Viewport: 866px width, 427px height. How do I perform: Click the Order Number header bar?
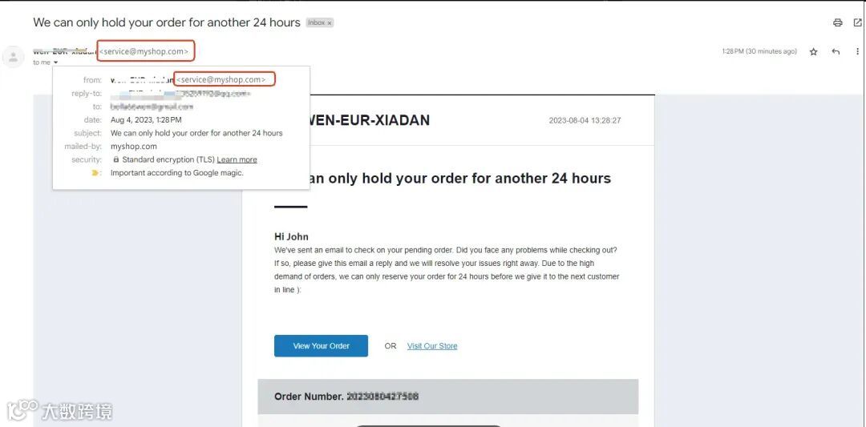point(448,397)
